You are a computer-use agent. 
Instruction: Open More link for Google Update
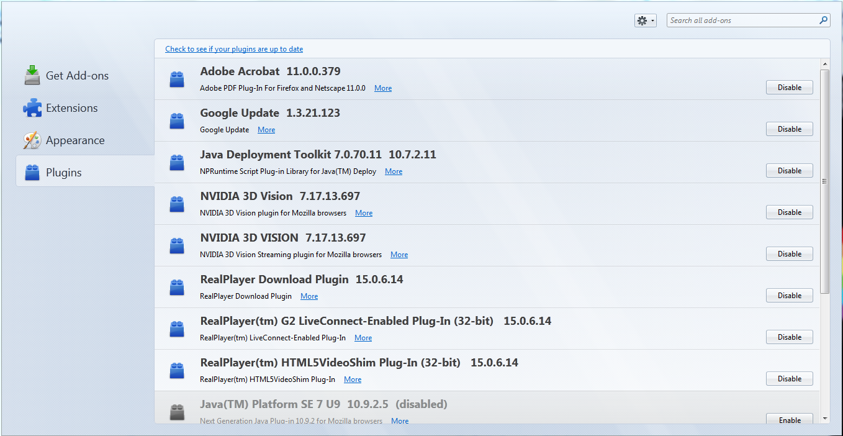point(266,130)
